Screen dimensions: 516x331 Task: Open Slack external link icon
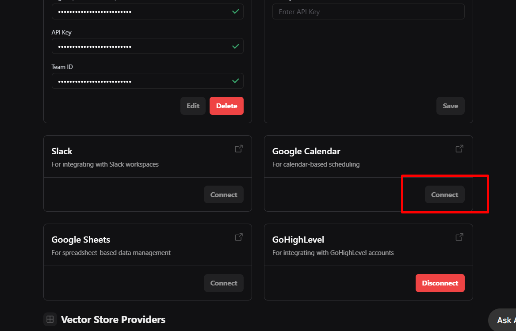click(x=239, y=149)
